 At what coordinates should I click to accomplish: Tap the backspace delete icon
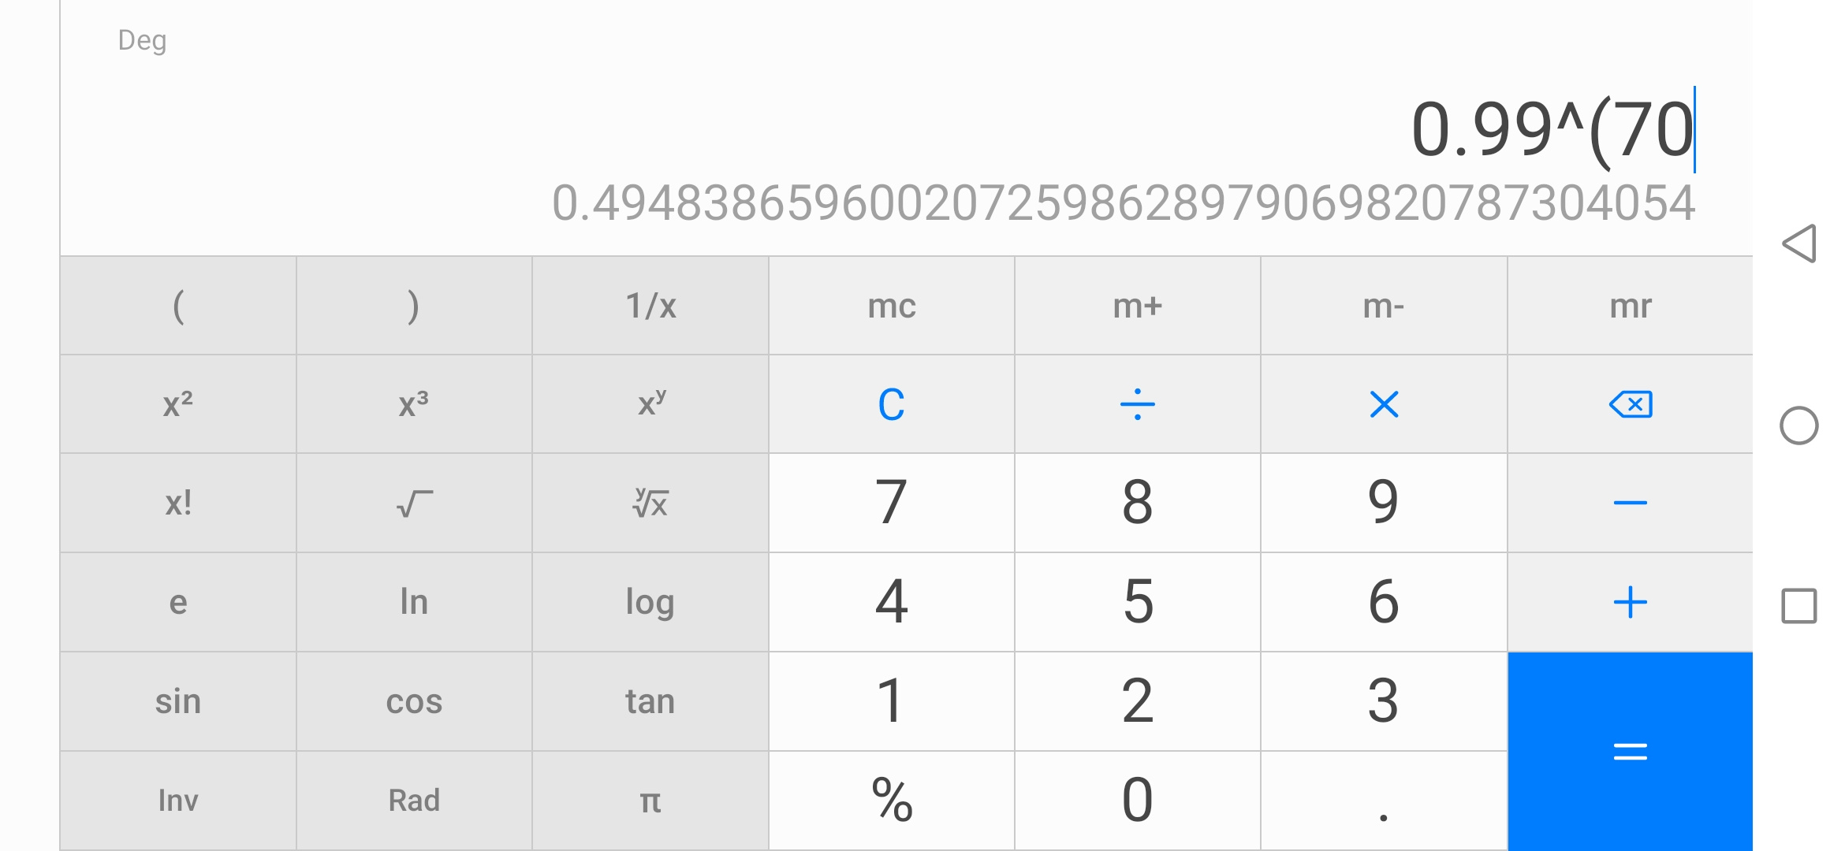tap(1630, 404)
